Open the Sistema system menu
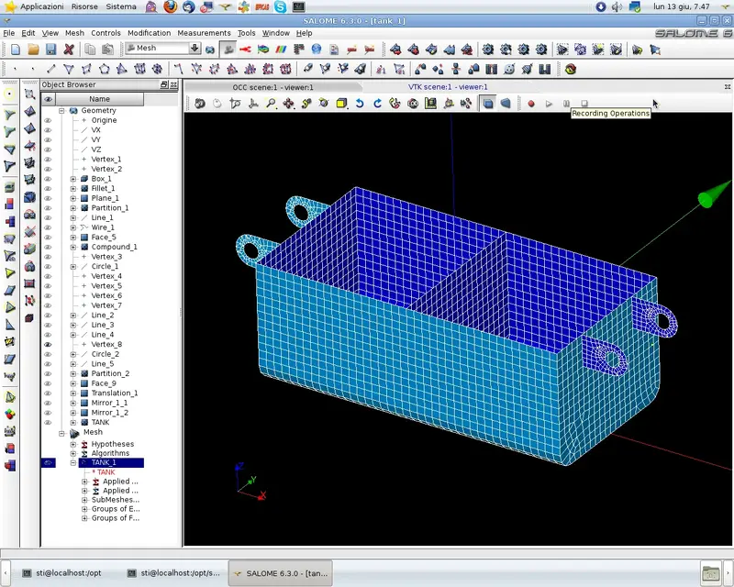 (121, 6)
